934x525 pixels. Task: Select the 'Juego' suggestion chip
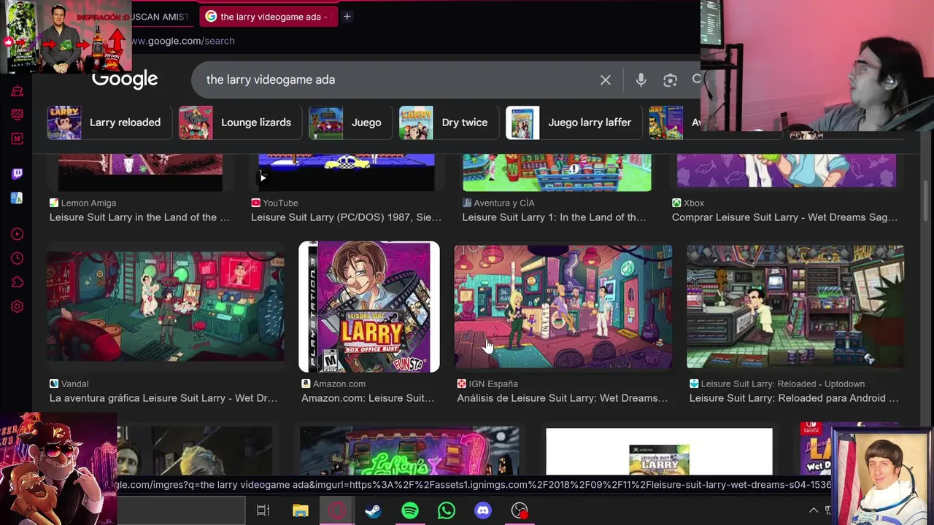pyautogui.click(x=349, y=122)
